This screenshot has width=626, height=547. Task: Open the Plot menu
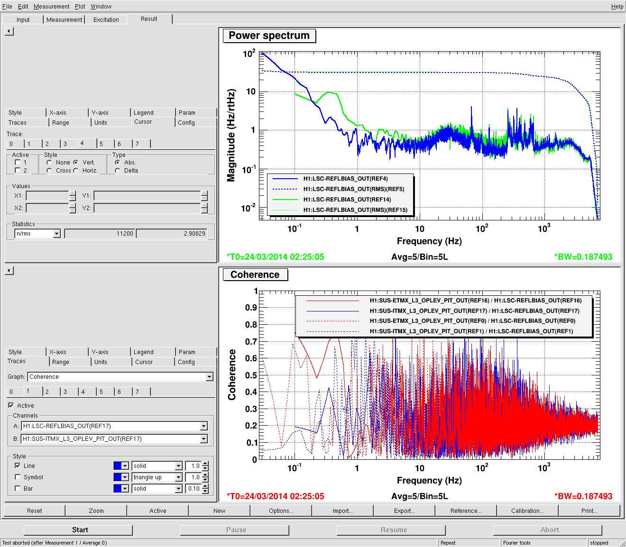tap(80, 6)
